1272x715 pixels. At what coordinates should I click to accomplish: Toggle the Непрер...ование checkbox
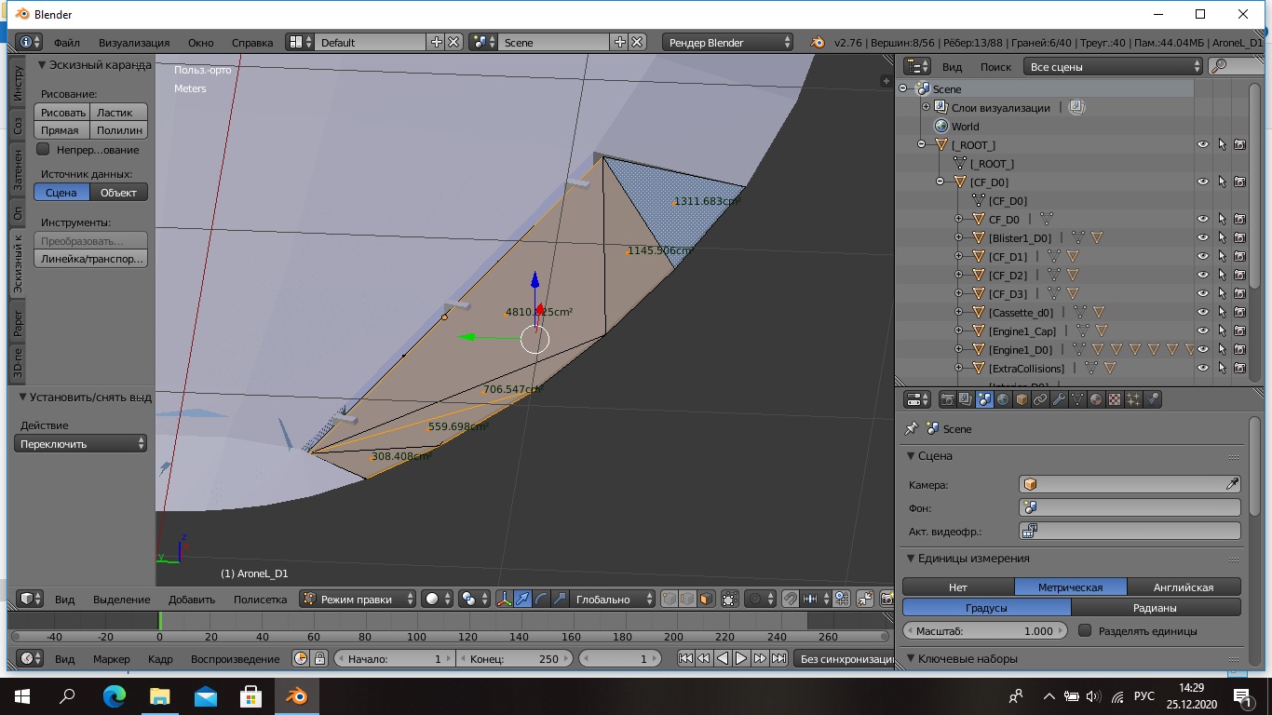pyautogui.click(x=43, y=149)
